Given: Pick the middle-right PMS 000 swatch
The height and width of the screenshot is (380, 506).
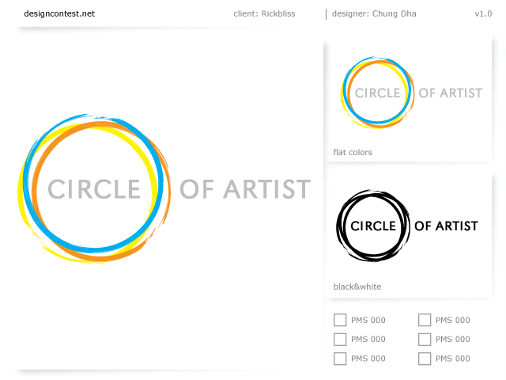Looking at the screenshot, I should coord(425,339).
